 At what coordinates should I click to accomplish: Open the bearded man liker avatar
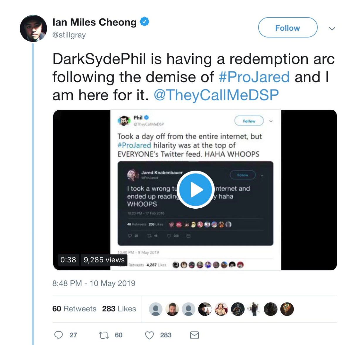click(172, 309)
